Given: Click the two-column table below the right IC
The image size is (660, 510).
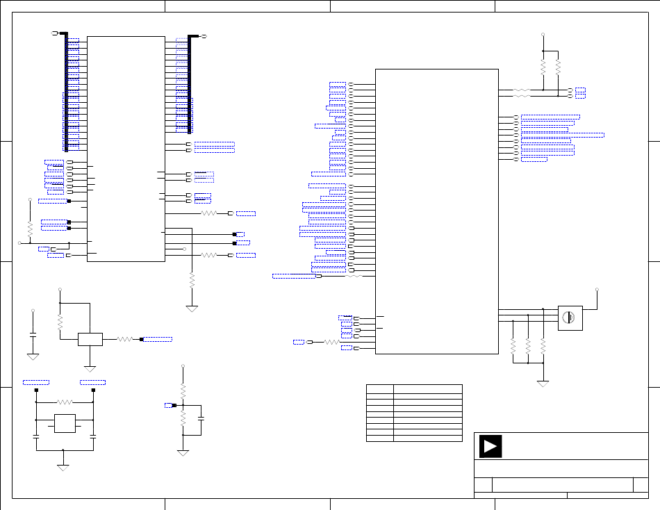Looking at the screenshot, I should (x=415, y=413).
